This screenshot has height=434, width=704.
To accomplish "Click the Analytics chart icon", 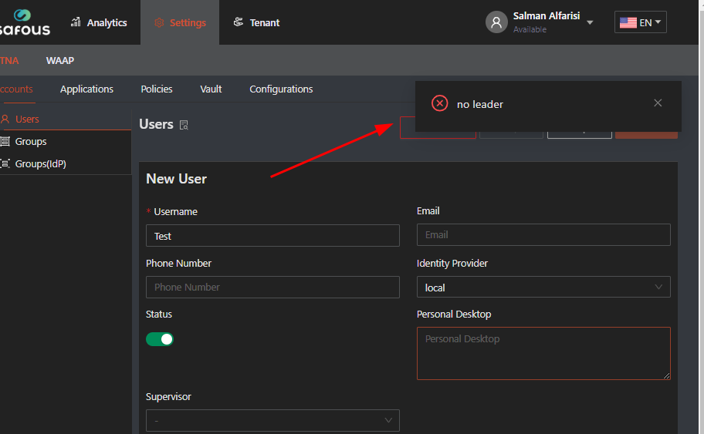I will (76, 22).
